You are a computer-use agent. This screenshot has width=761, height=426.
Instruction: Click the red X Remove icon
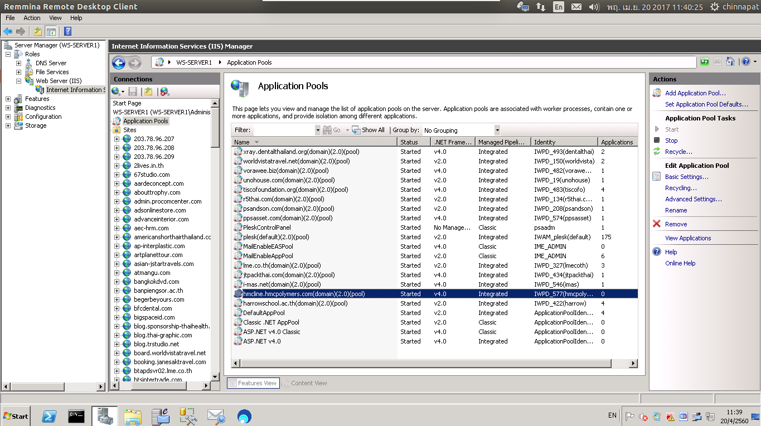click(x=657, y=224)
